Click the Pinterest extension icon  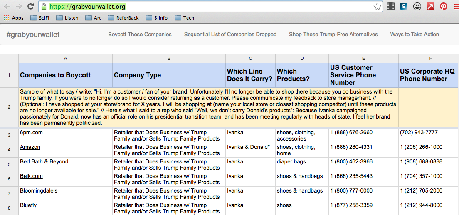pos(444,6)
